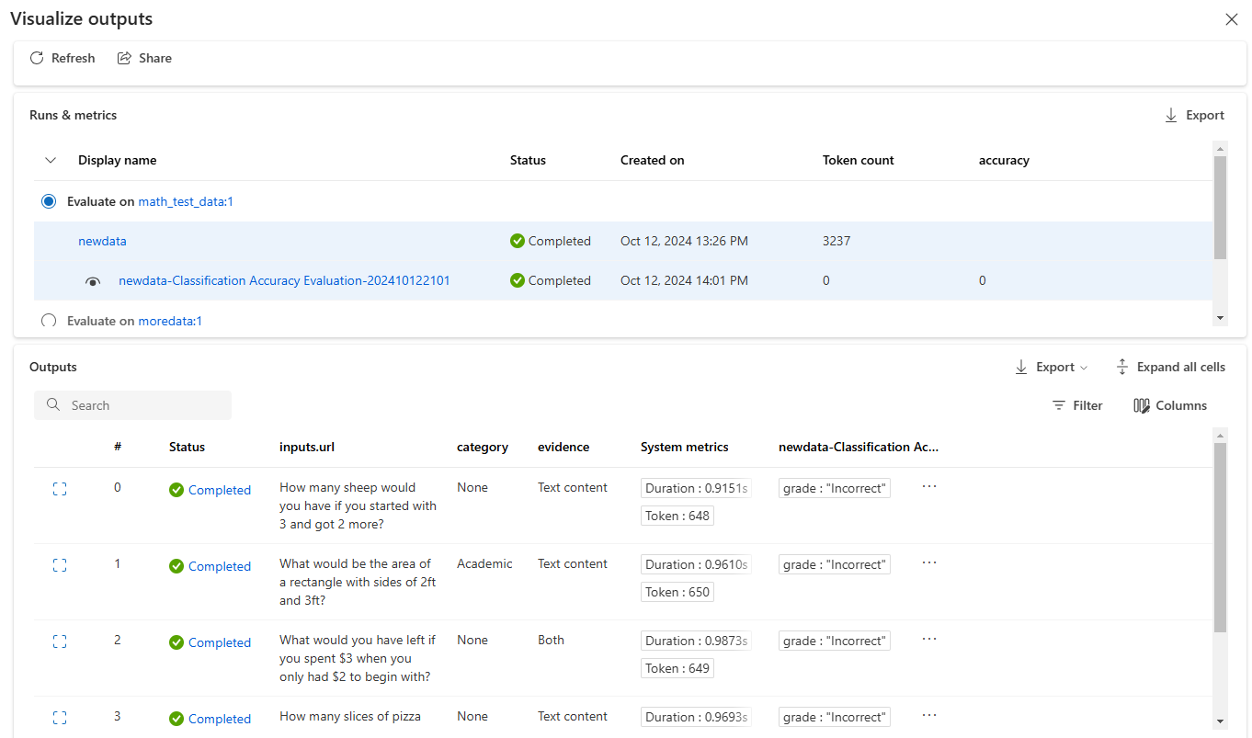Expand row 0 details icon
Image resolution: width=1252 pixels, height=738 pixels.
60,490
